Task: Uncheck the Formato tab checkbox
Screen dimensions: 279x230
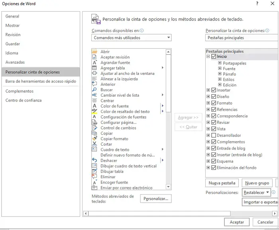Action: (214, 103)
